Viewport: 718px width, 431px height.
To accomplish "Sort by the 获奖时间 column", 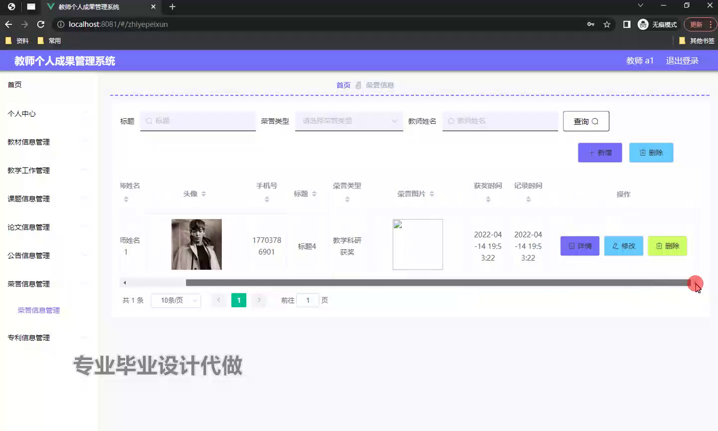I will tap(488, 200).
